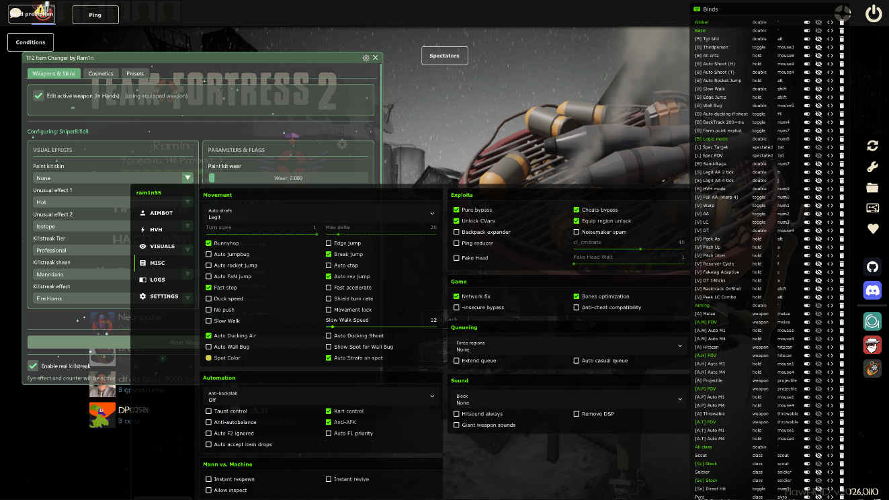Open the GitHub icon in right sidebar
The image size is (889, 500).
pyautogui.click(x=873, y=267)
